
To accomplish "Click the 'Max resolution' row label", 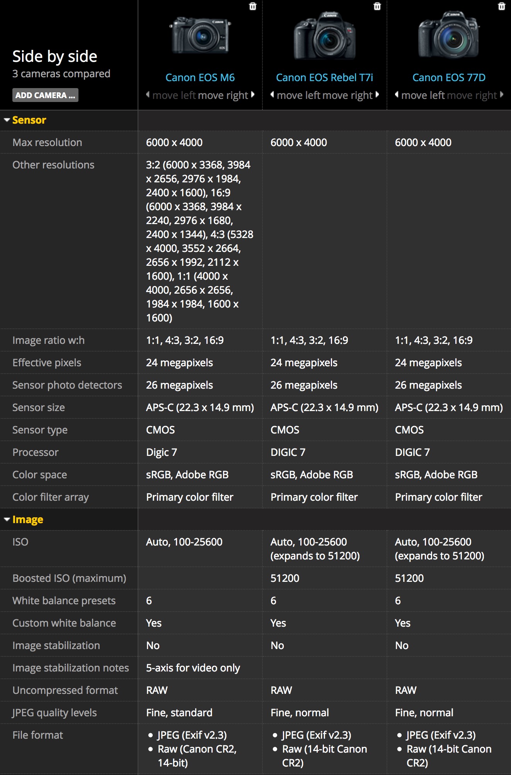I will pyautogui.click(x=47, y=143).
